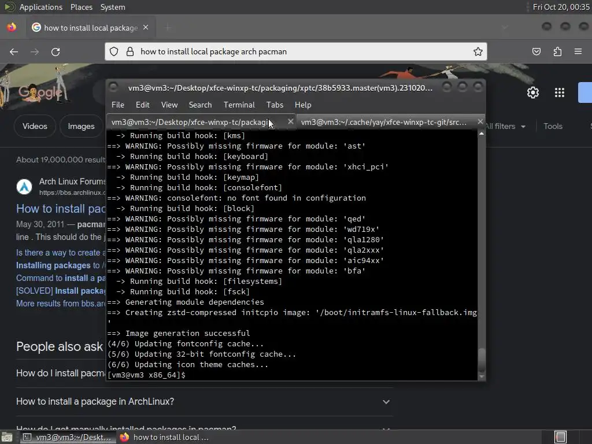Click the Arch Linux Forums favicon
Viewport: 592px width, 444px height.
tap(24, 187)
